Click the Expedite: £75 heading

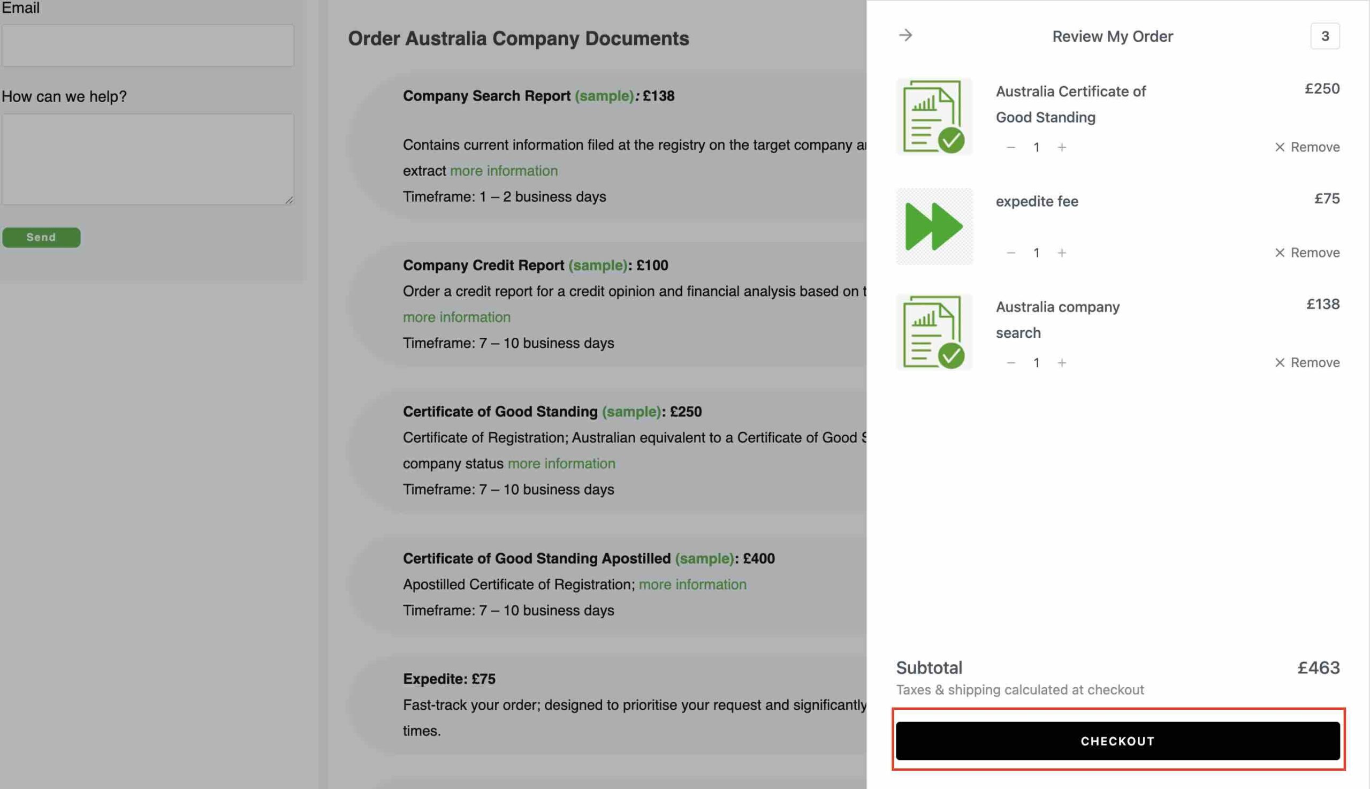(449, 679)
